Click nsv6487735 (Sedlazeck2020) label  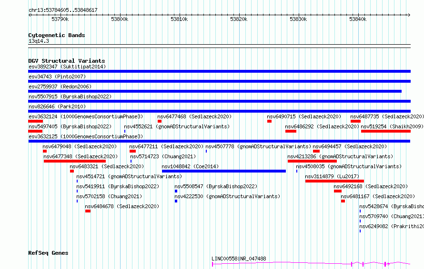387,116
